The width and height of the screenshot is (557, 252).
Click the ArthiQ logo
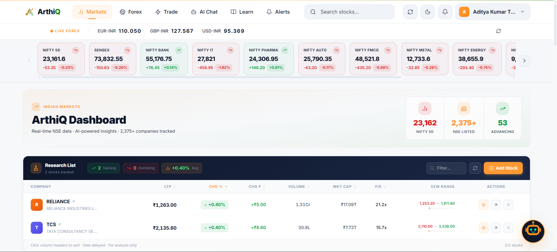click(43, 12)
